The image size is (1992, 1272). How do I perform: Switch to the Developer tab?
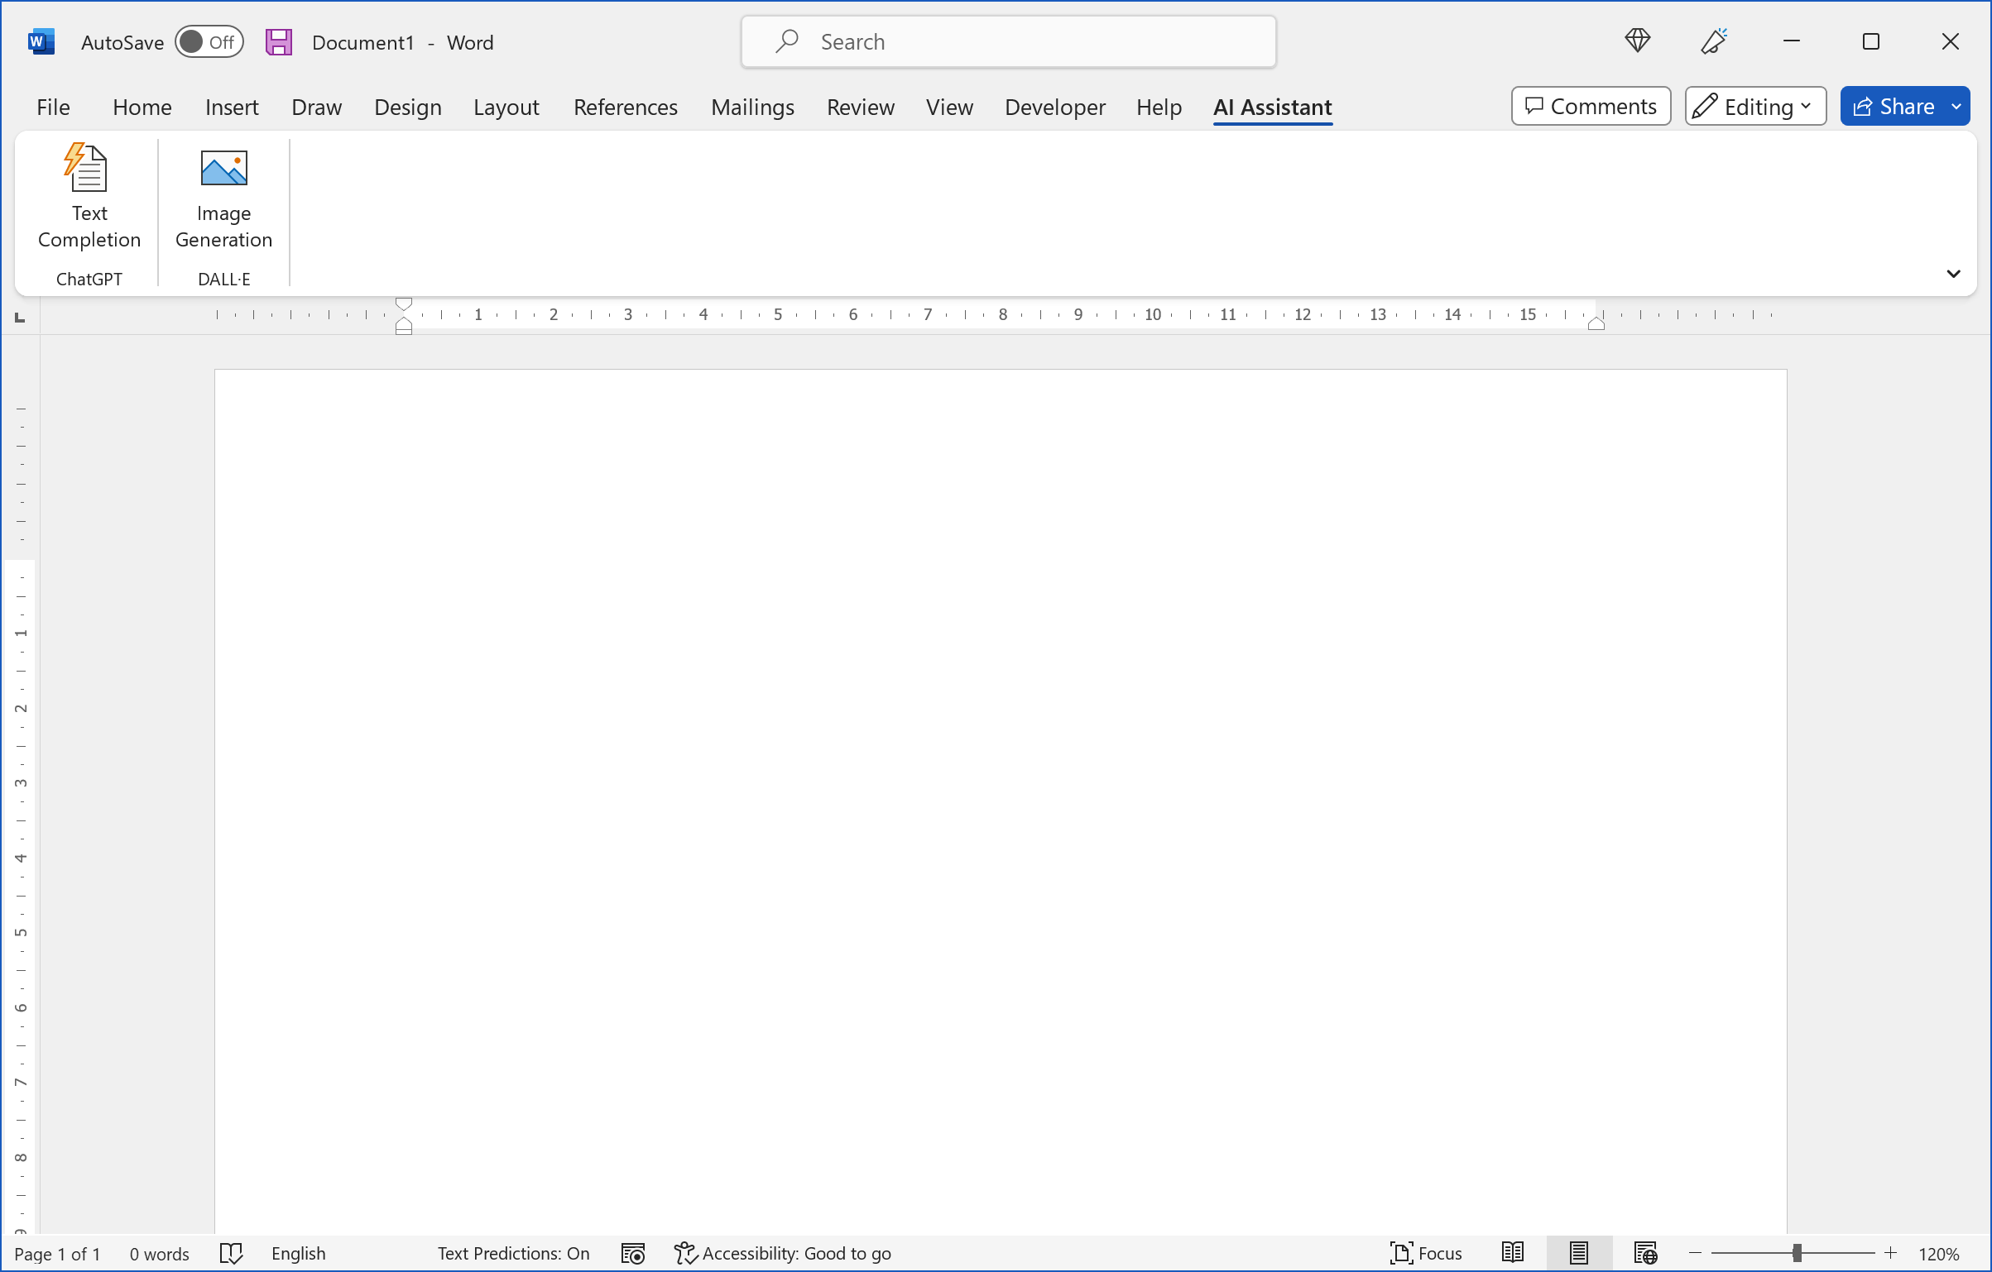(x=1054, y=108)
